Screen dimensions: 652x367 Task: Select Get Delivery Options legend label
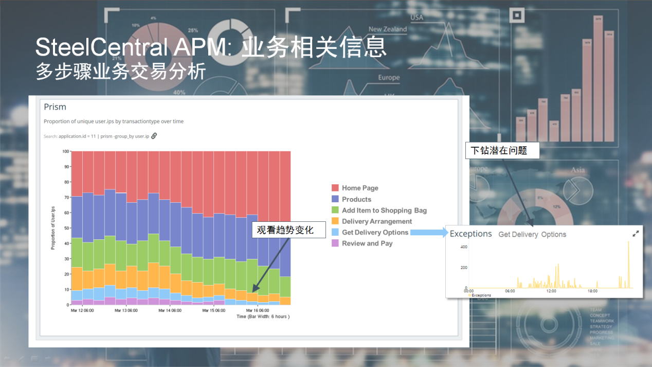pyautogui.click(x=375, y=232)
